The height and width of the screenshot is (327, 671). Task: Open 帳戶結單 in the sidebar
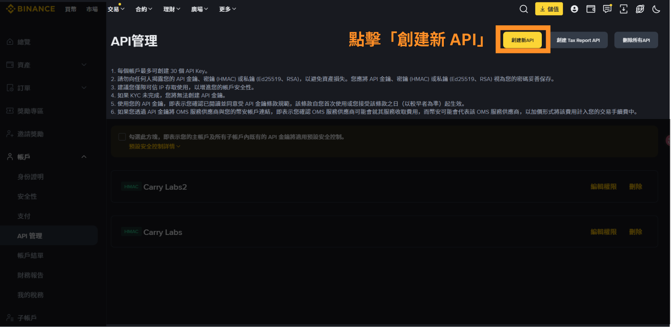[30, 255]
